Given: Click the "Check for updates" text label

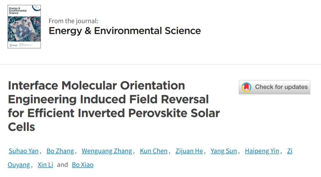Looking at the screenshot, I should point(281,87).
